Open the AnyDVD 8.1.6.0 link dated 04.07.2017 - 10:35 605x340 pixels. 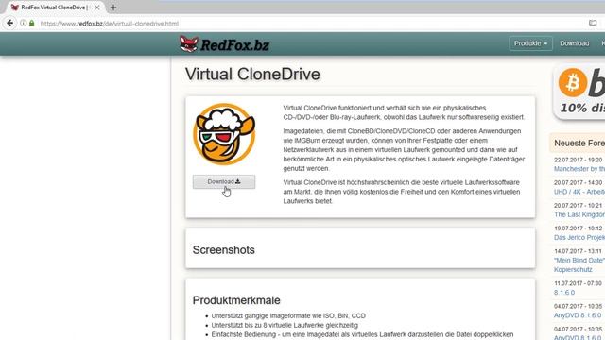click(x=578, y=315)
